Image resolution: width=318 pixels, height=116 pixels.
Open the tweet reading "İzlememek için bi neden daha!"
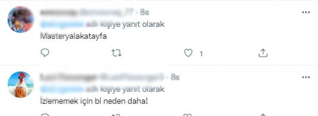tap(94, 101)
